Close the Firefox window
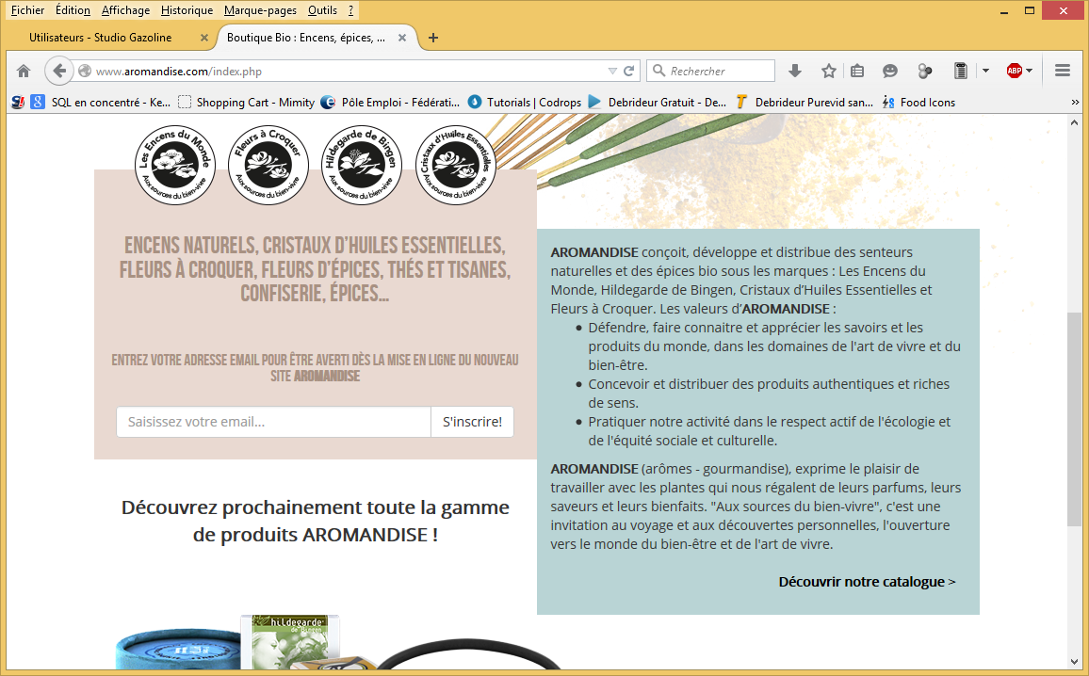Image resolution: width=1089 pixels, height=676 pixels. point(1064,10)
